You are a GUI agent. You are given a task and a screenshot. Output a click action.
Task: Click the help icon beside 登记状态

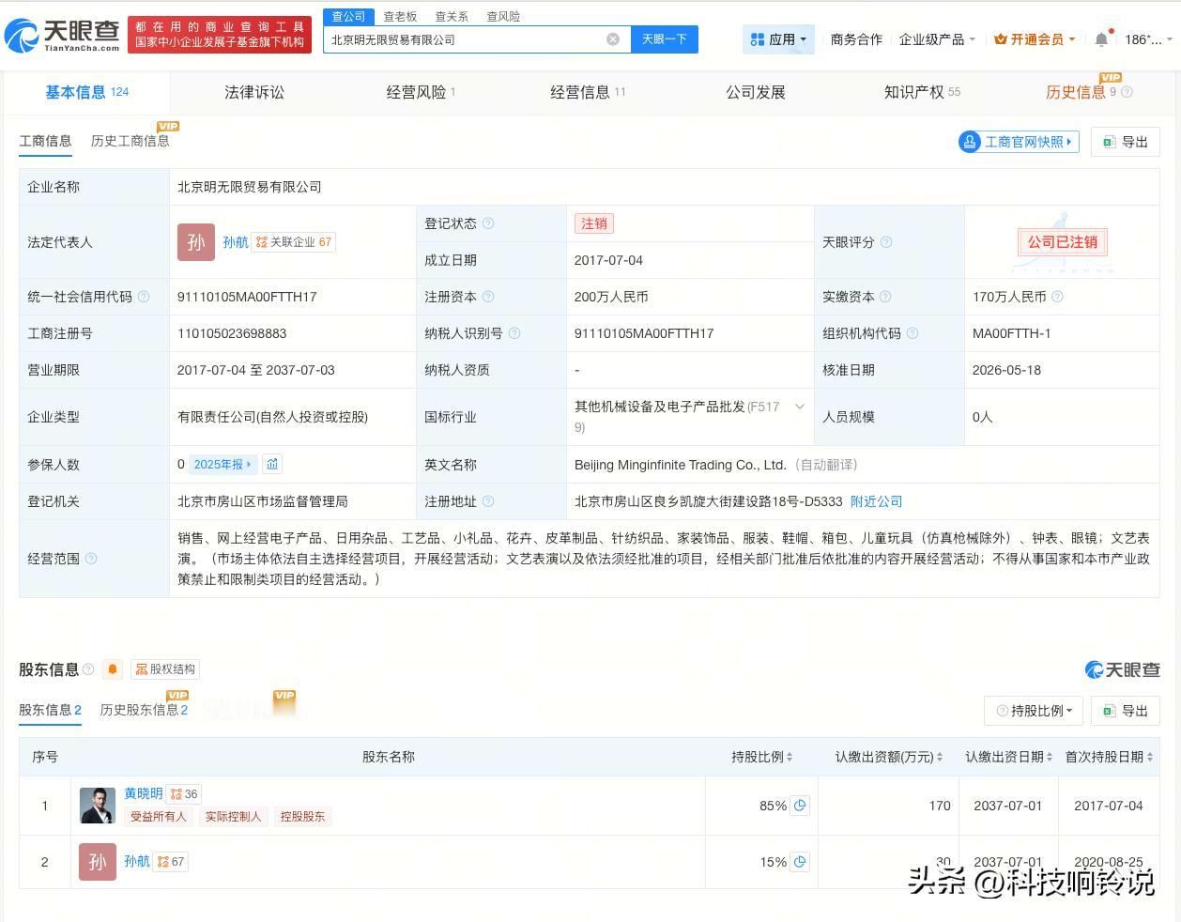[x=488, y=223]
